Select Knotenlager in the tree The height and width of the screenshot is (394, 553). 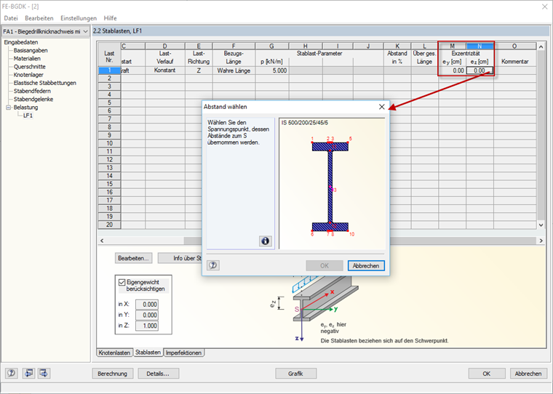28,75
